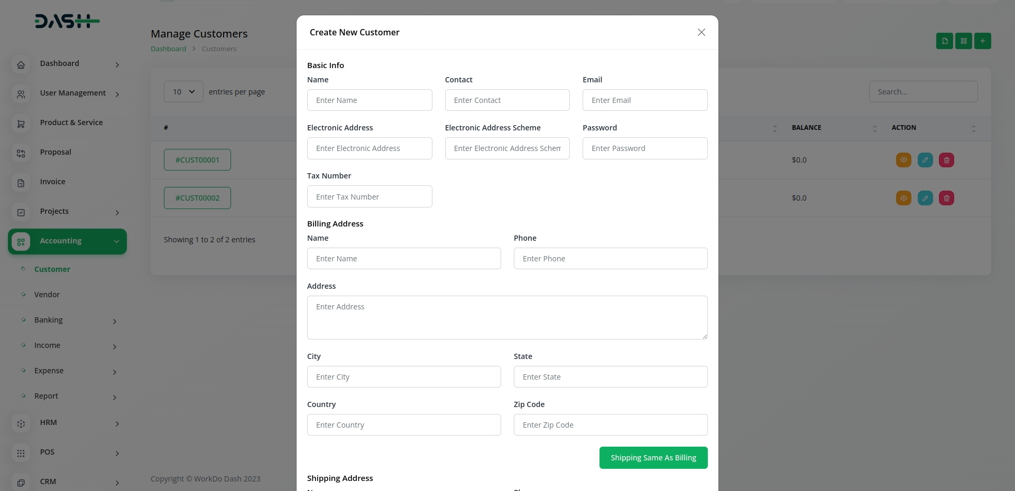Click the delete trash icon for #CUST00002
The image size is (1015, 491).
(x=946, y=198)
